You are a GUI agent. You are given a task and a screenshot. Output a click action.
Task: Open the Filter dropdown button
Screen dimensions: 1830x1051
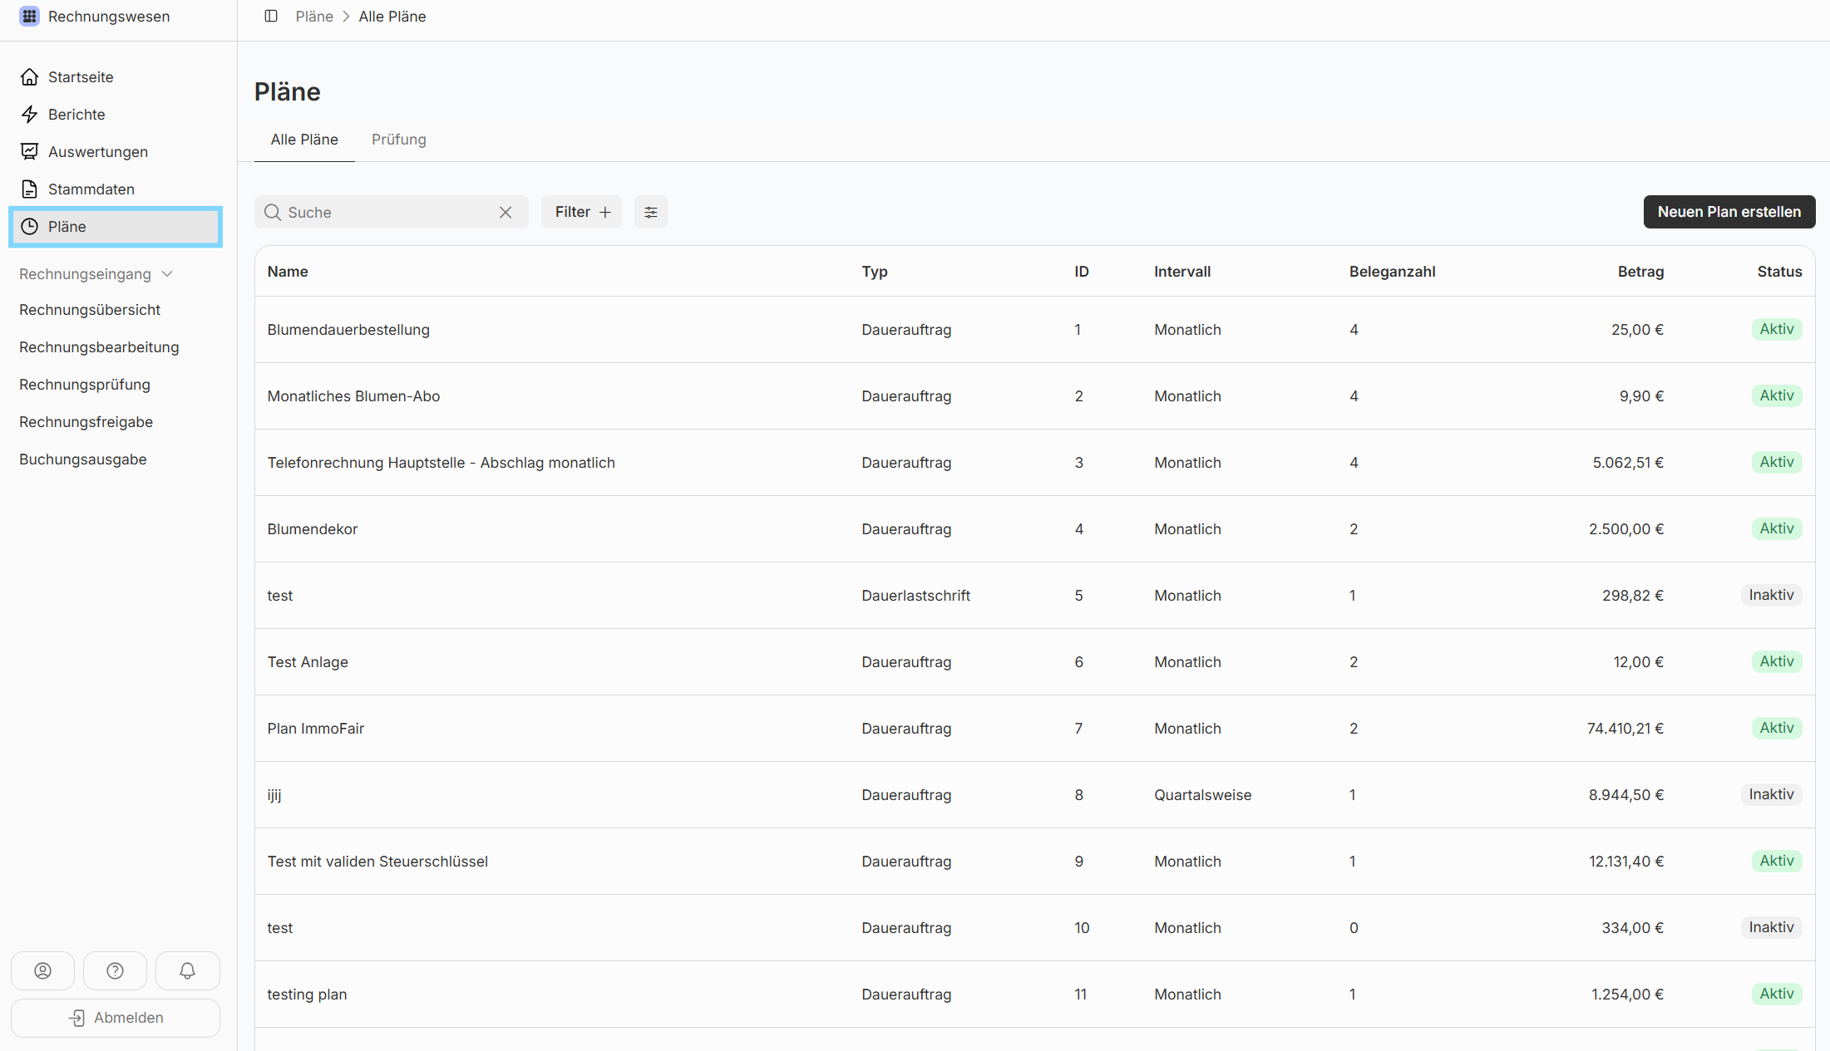click(581, 212)
